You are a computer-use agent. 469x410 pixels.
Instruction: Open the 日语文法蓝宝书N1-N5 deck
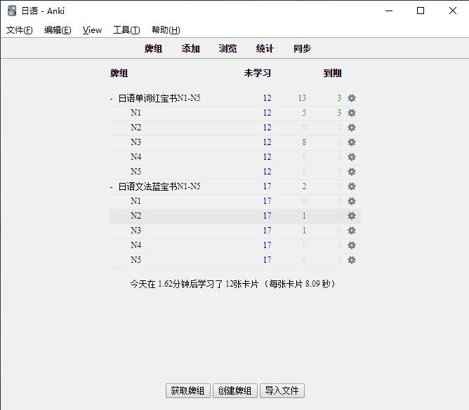159,186
